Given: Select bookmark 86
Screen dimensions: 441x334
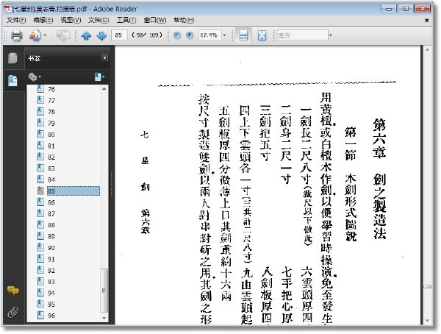Looking at the screenshot, I should (51, 202).
